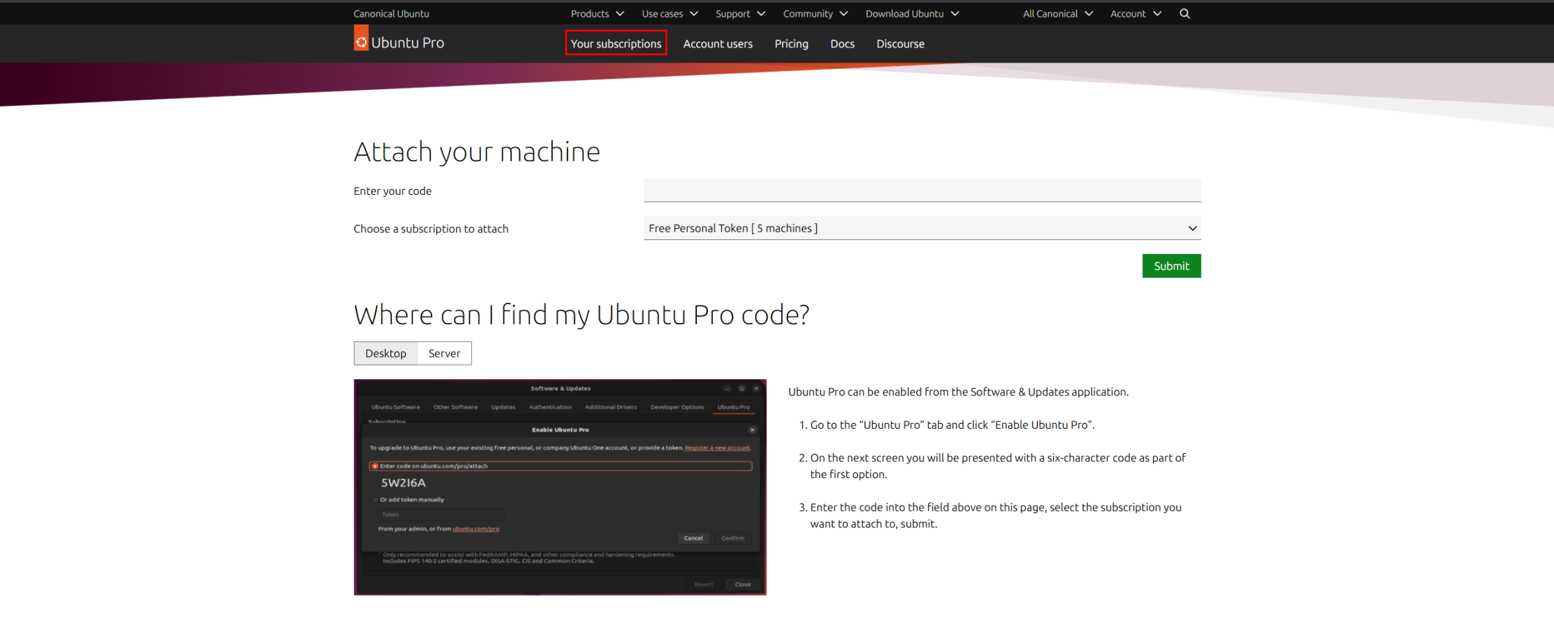Open the Docs page
The height and width of the screenshot is (643, 1554).
842,44
